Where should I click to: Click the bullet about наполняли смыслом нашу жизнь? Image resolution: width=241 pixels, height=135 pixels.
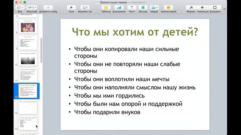click(x=135, y=87)
